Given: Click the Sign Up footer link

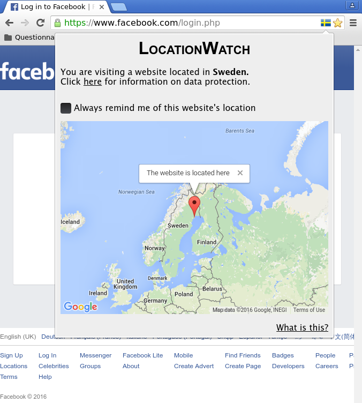Looking at the screenshot, I should click(11, 355).
